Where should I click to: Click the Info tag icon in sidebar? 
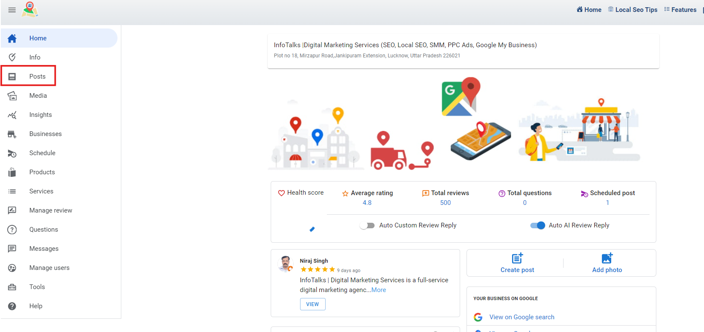[12, 57]
